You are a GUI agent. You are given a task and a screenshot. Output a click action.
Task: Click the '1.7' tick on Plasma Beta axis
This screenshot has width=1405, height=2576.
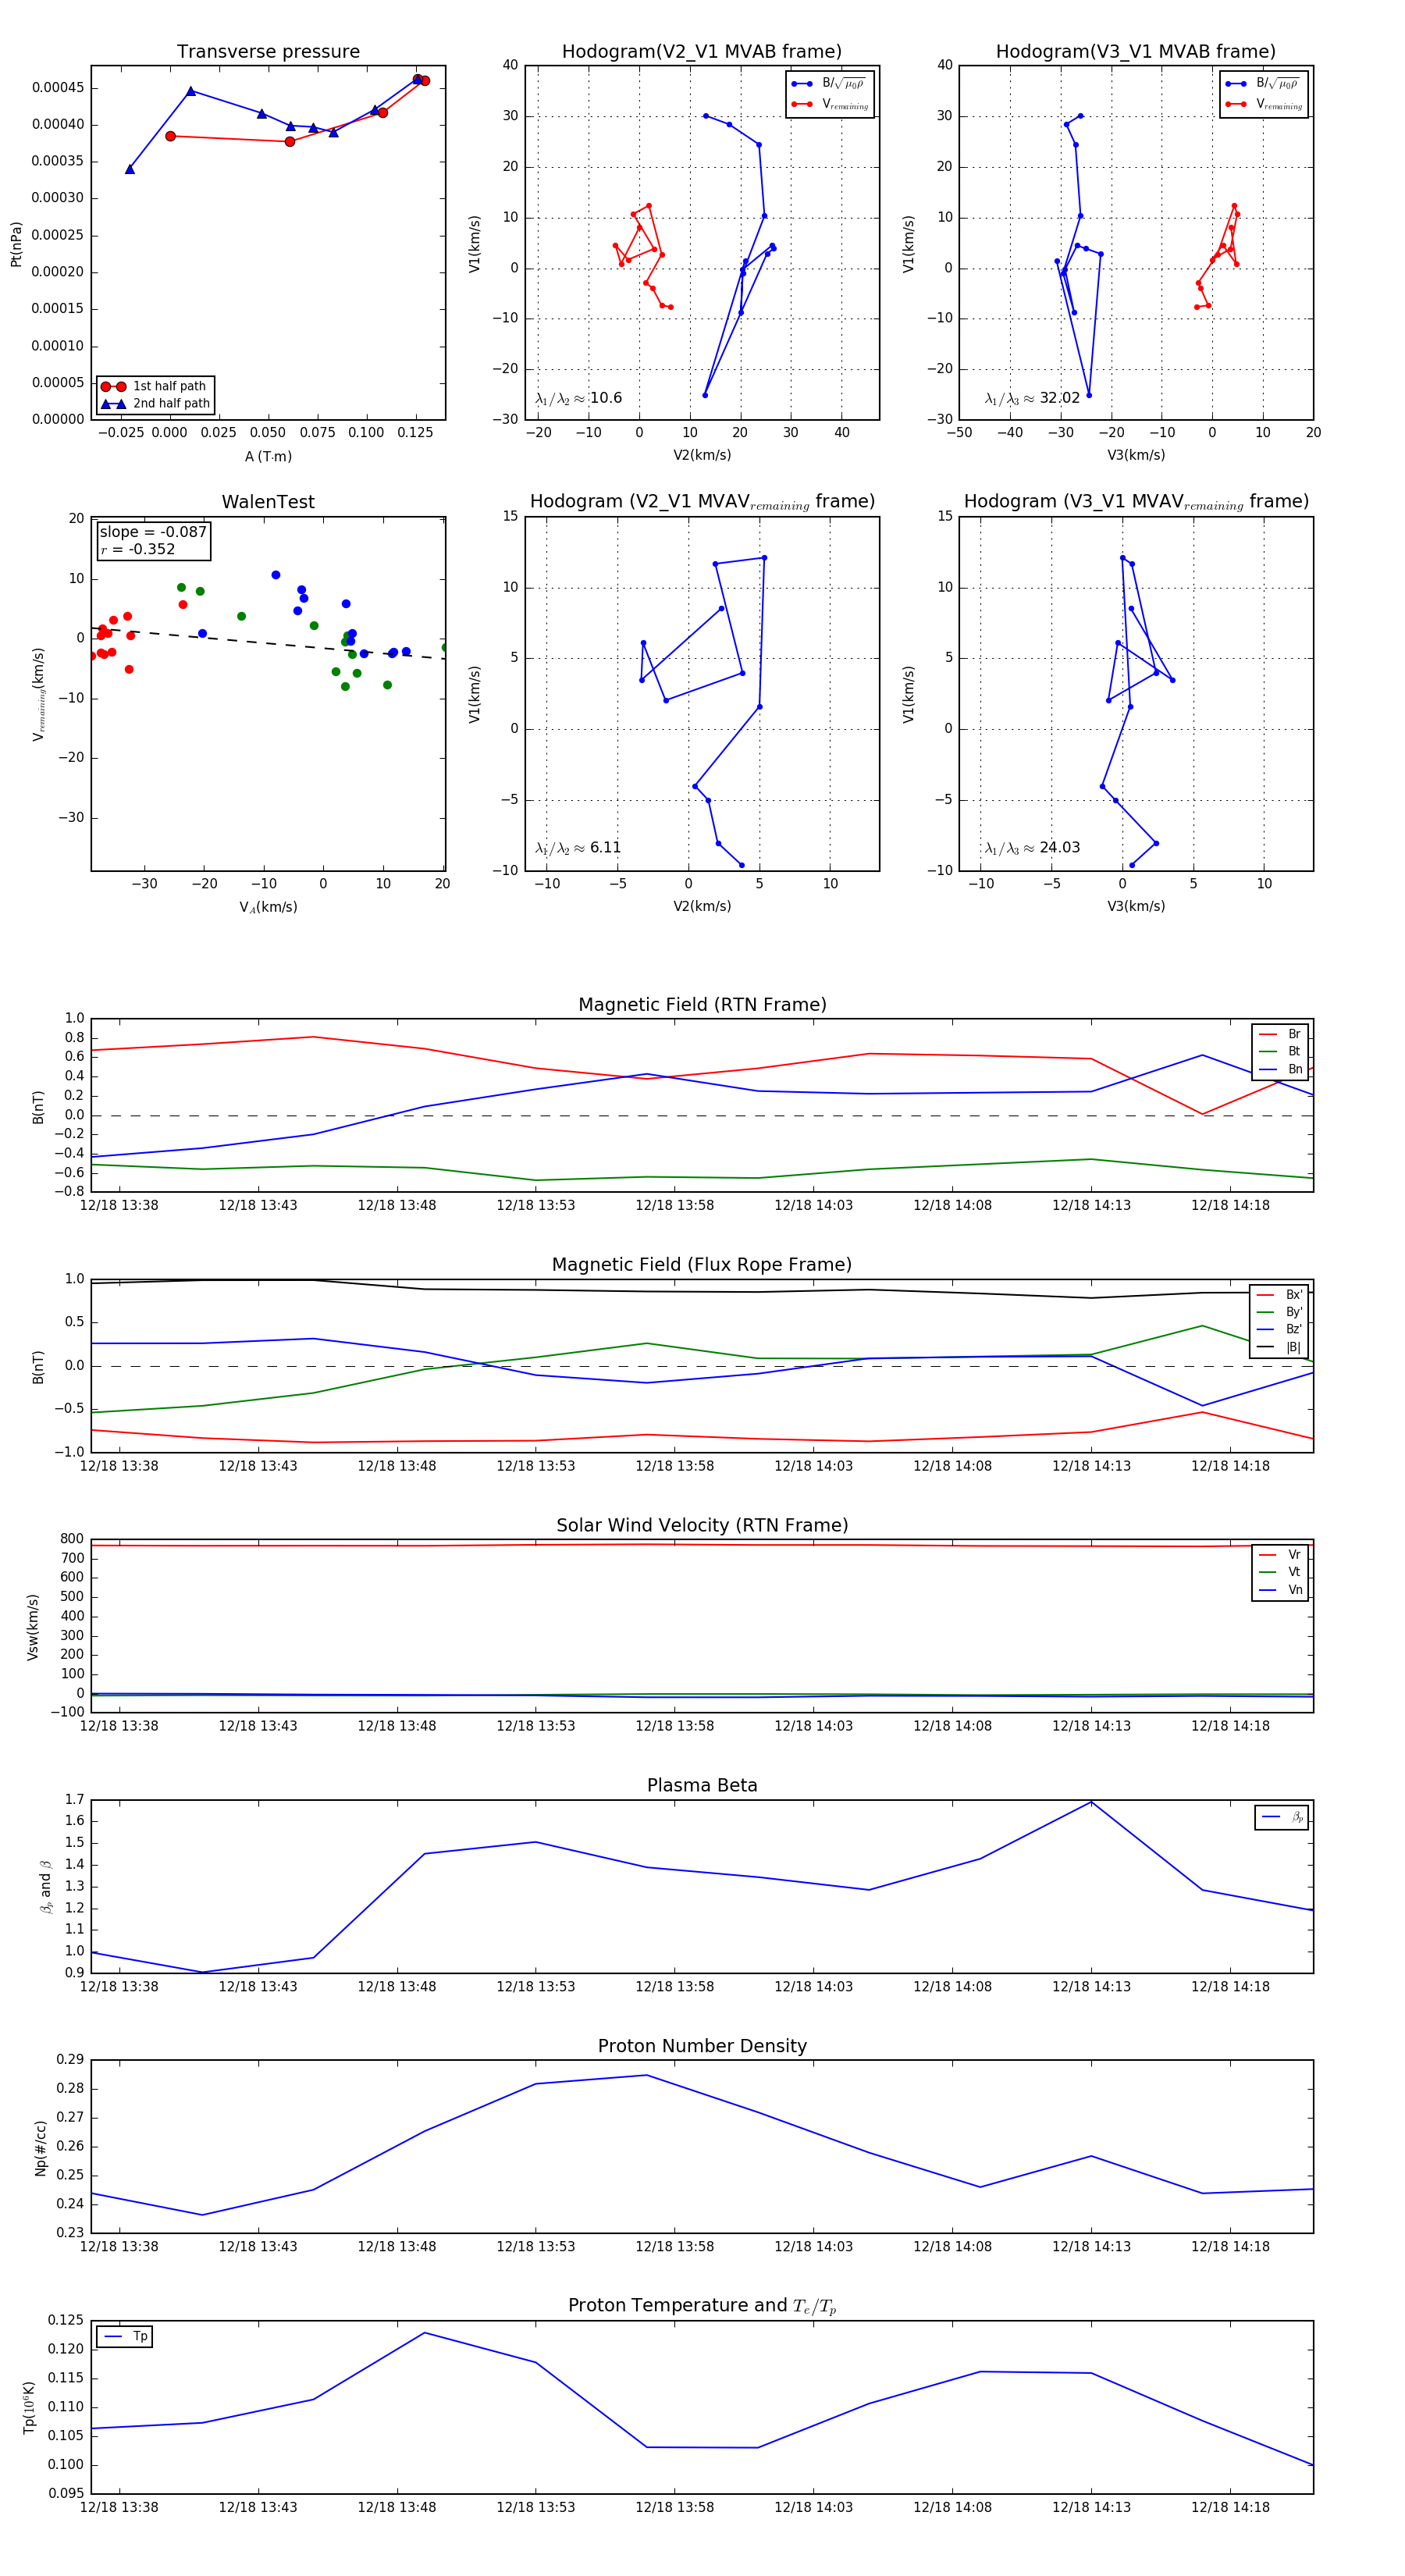coord(75,1799)
